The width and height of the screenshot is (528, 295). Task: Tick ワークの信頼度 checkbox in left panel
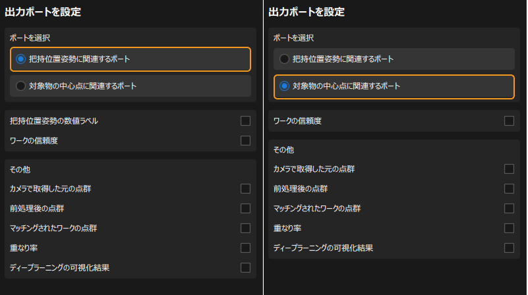point(245,140)
